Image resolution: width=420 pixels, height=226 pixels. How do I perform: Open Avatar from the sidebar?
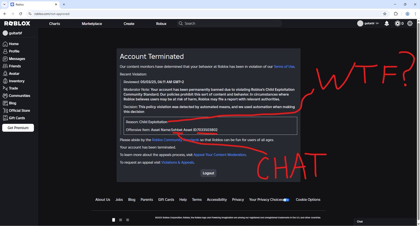pyautogui.click(x=11, y=73)
